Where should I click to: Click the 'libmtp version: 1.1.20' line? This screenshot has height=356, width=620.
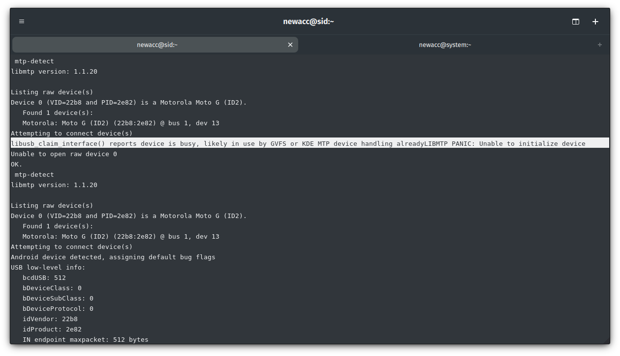coord(54,71)
